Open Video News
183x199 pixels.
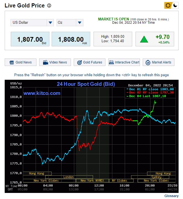click(x=55, y=62)
